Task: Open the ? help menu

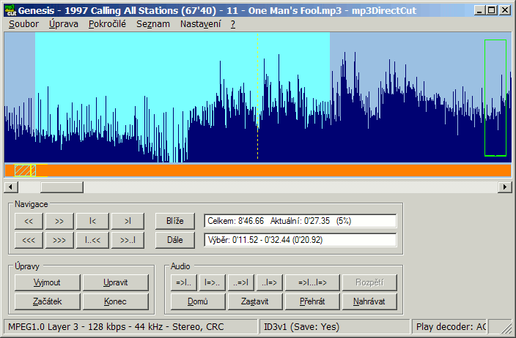Action: (x=233, y=24)
